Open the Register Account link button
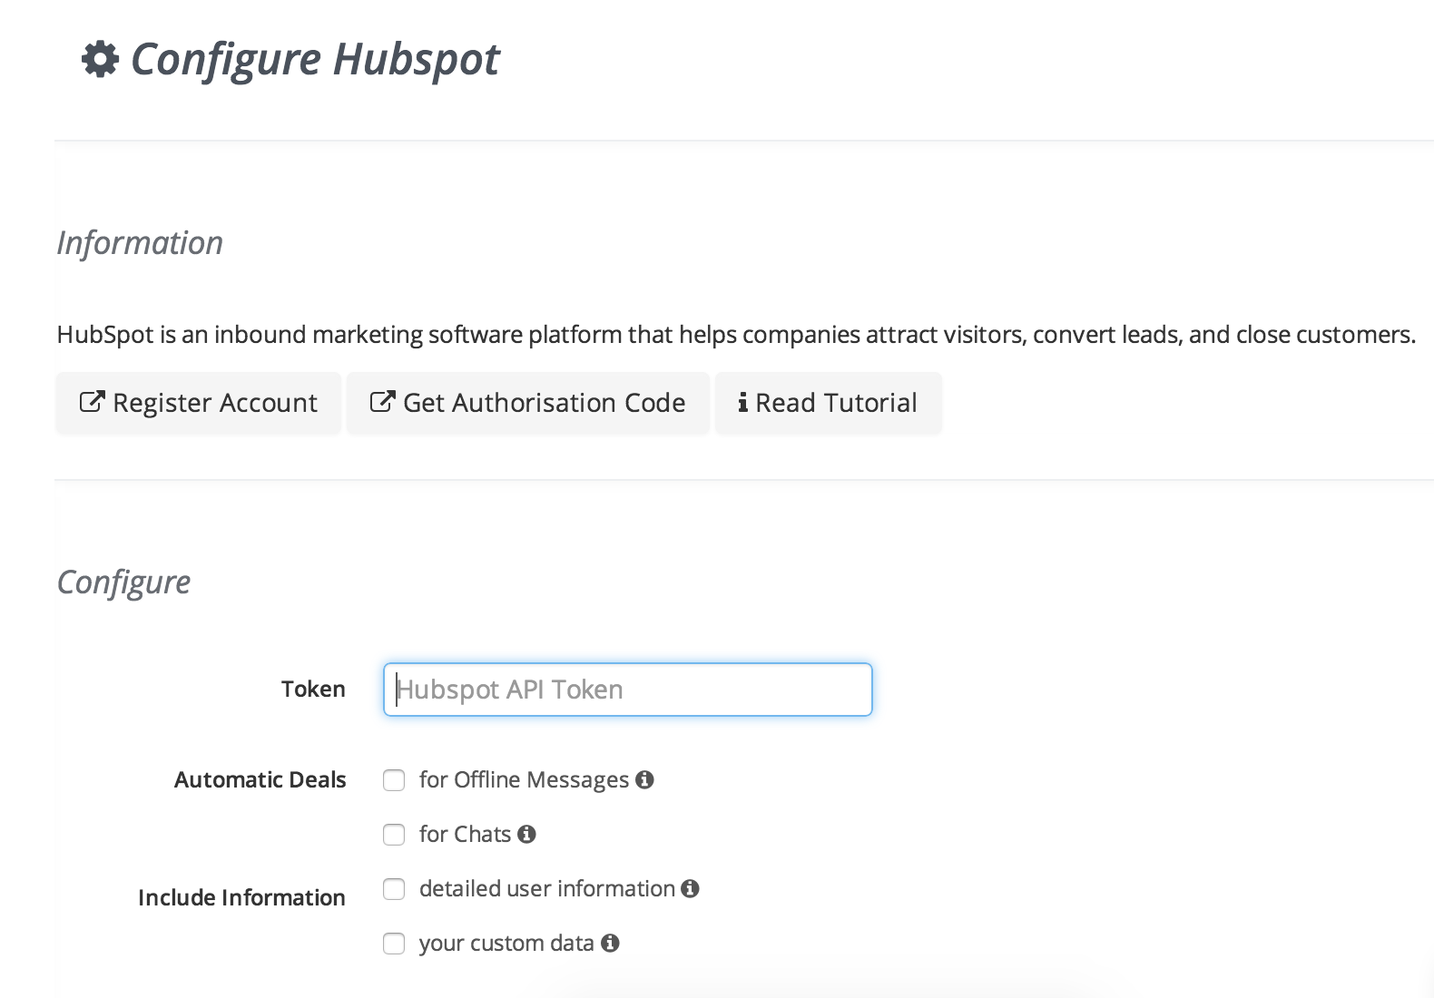The width and height of the screenshot is (1434, 998). [x=198, y=403]
